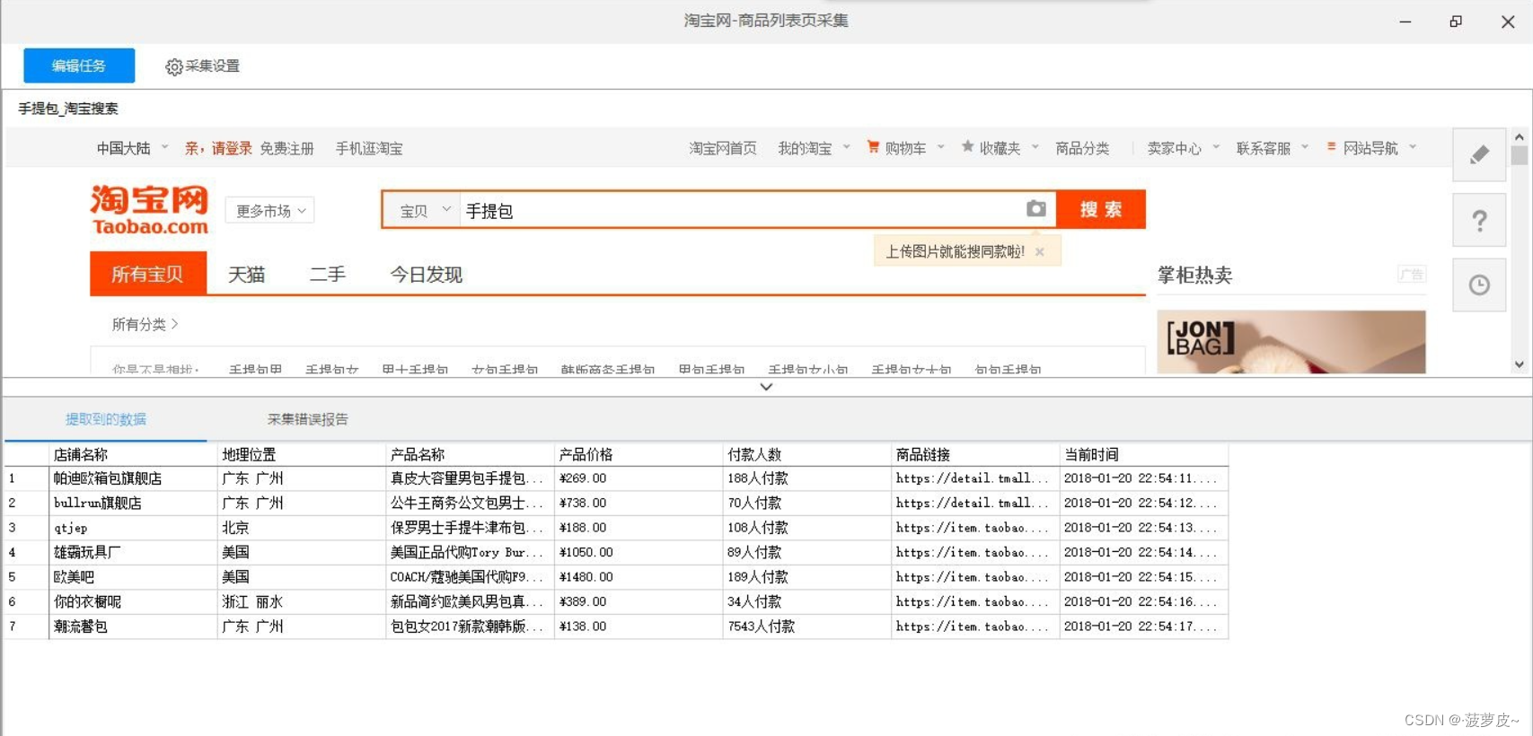Click the ¥1480.00 price cell
The height and width of the screenshot is (736, 1533).
(x=639, y=577)
